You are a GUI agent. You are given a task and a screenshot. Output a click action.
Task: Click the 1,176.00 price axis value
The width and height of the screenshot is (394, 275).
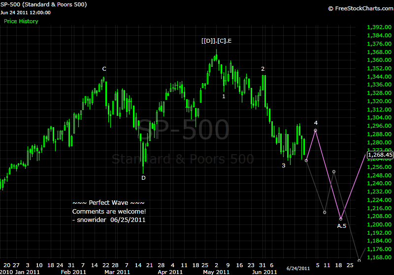[x=379, y=249]
